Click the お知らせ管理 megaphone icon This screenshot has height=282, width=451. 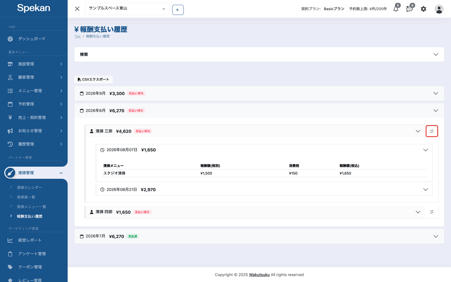(x=10, y=131)
